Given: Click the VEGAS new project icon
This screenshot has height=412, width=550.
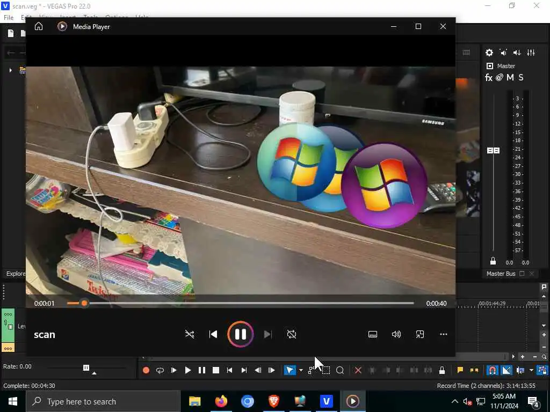Looking at the screenshot, I should tap(11, 33).
